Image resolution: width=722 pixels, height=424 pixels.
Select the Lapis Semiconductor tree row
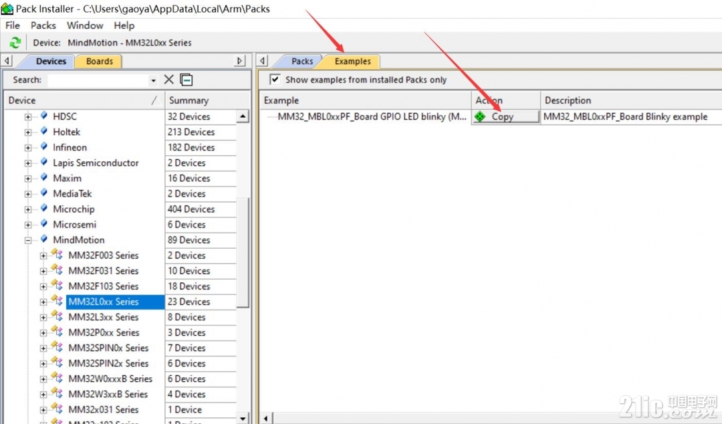coord(96,163)
